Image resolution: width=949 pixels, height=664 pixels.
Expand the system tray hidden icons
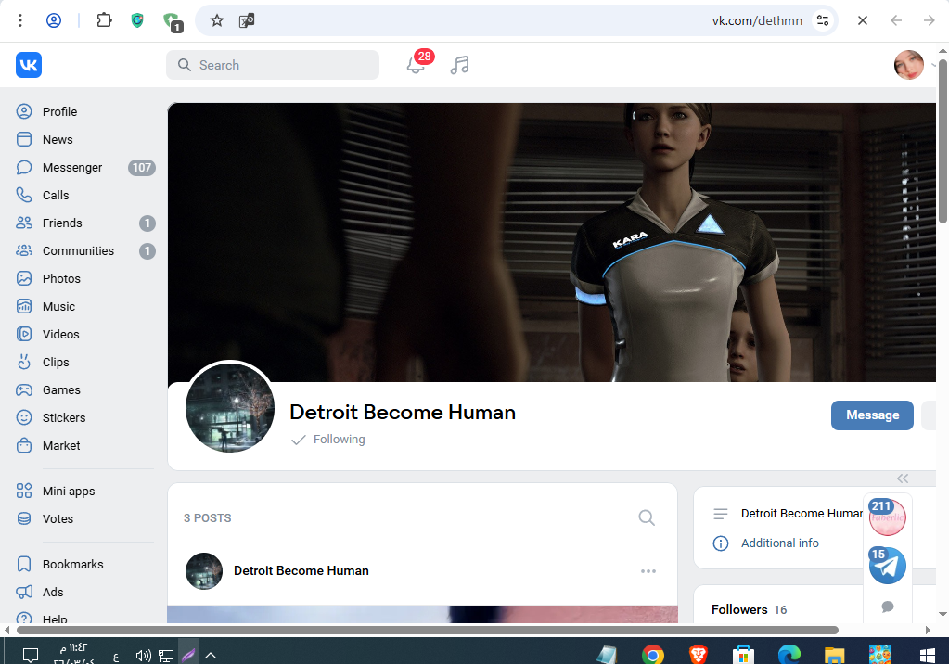click(x=211, y=655)
